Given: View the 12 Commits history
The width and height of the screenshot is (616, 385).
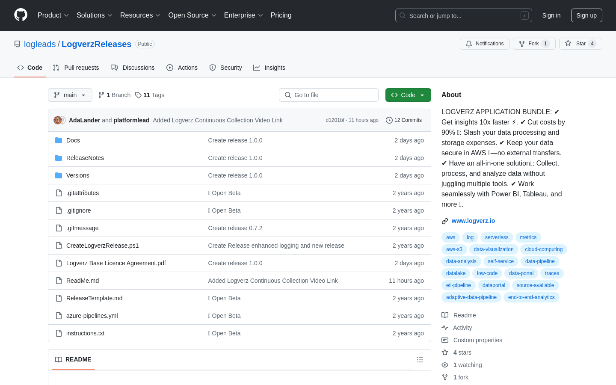Looking at the screenshot, I should pos(404,120).
